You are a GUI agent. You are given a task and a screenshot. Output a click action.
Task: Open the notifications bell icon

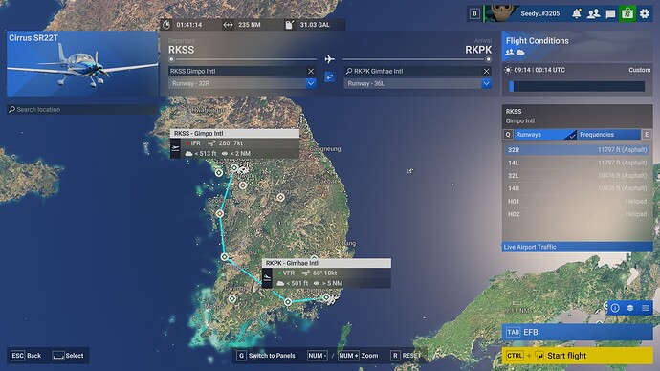coord(576,13)
